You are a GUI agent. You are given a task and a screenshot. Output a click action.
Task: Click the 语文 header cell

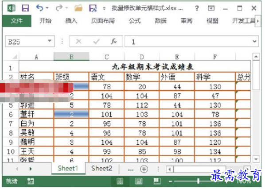coord(106,77)
